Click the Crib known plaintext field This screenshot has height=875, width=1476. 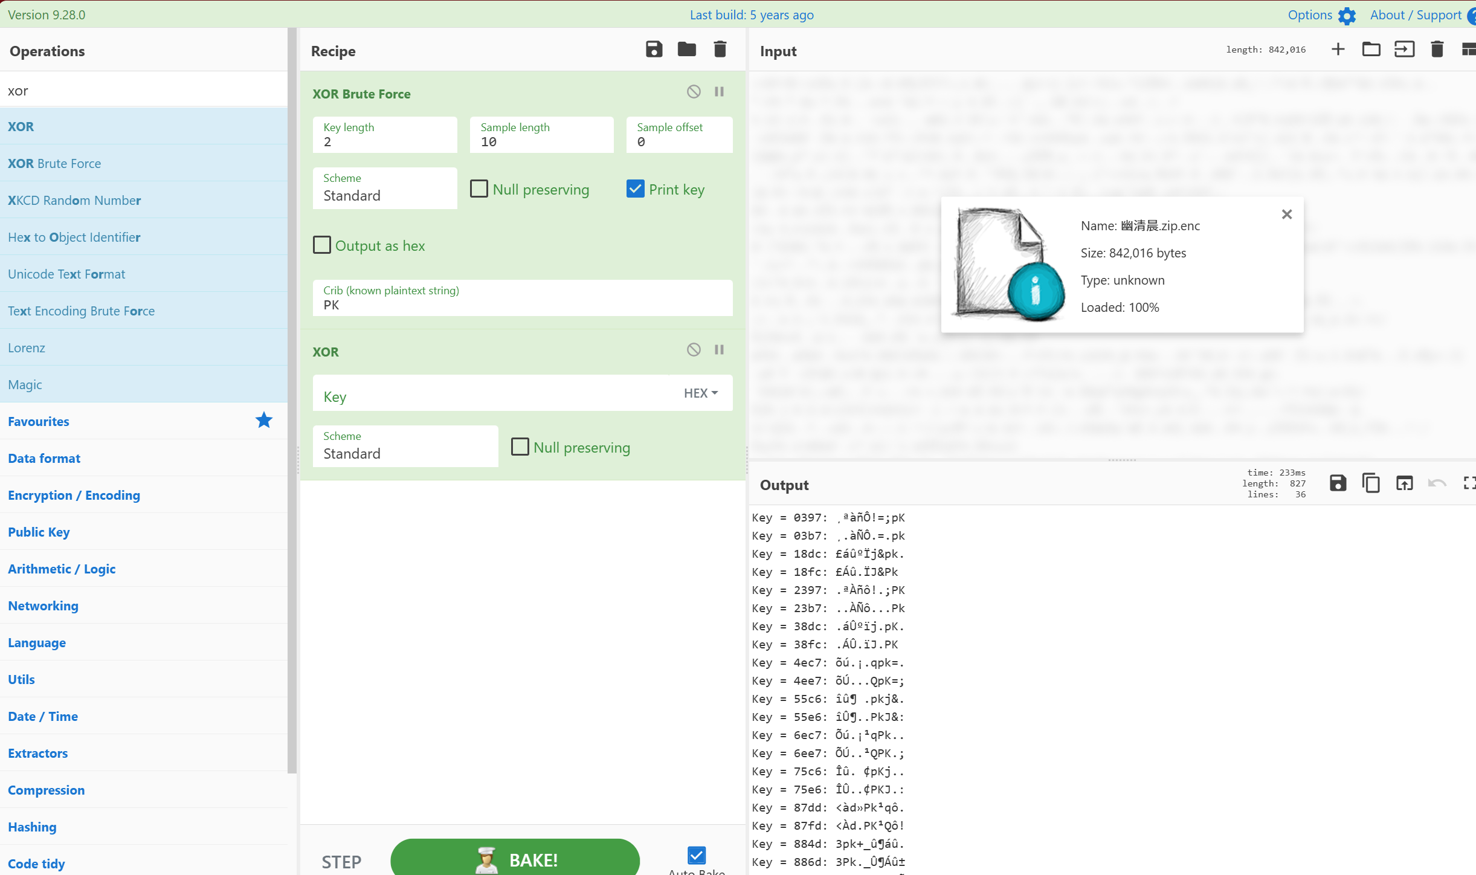coord(522,305)
